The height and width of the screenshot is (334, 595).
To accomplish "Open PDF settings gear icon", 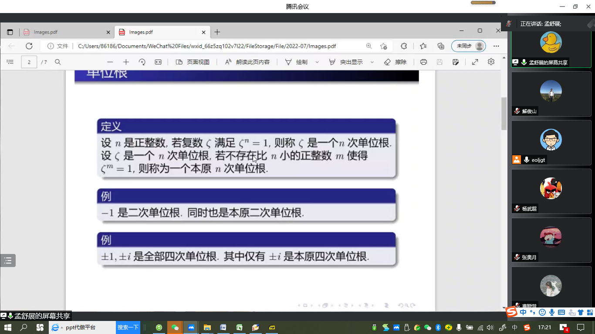I will coord(491,62).
